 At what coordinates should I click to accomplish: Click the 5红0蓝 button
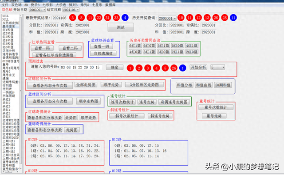pyautogui.click(x=177, y=46)
